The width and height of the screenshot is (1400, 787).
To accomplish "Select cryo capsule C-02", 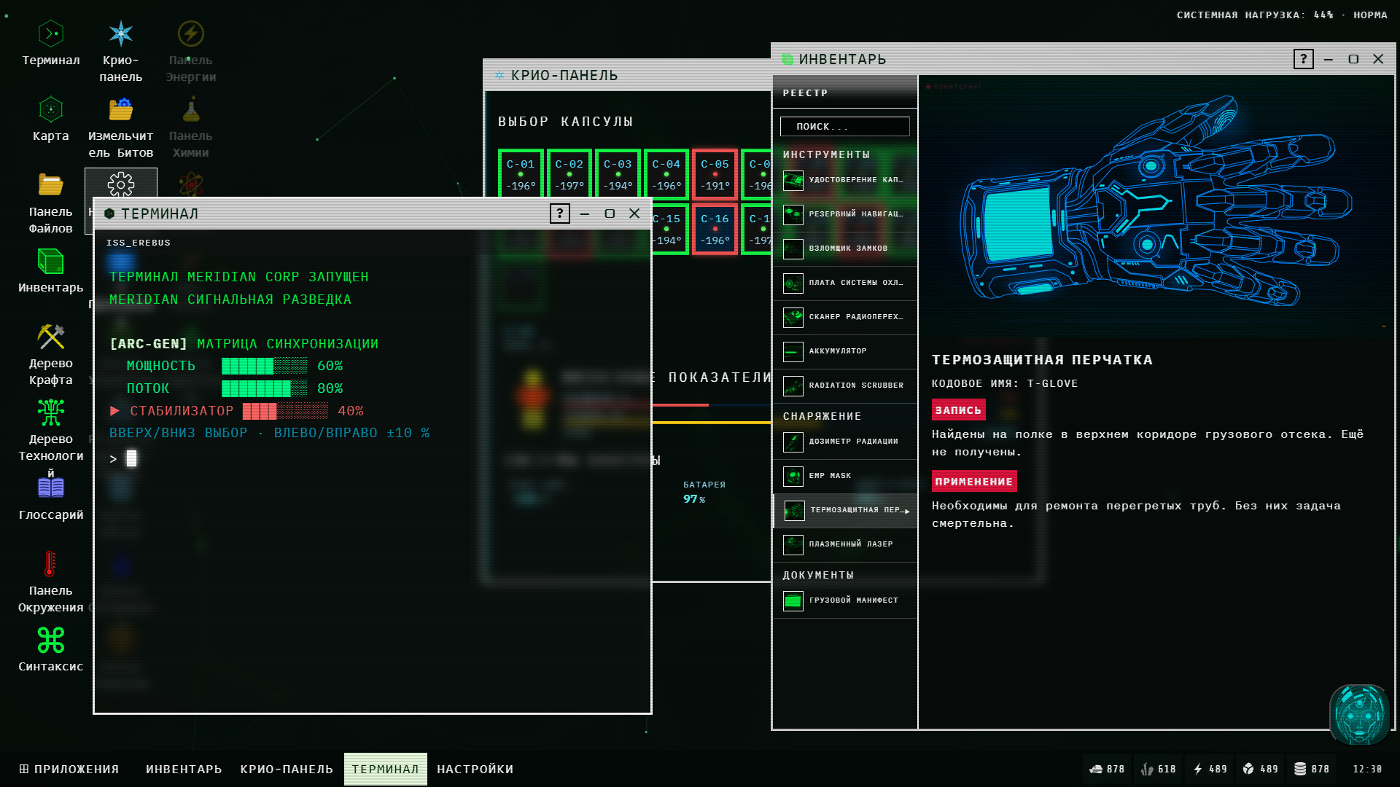I will pyautogui.click(x=569, y=175).
